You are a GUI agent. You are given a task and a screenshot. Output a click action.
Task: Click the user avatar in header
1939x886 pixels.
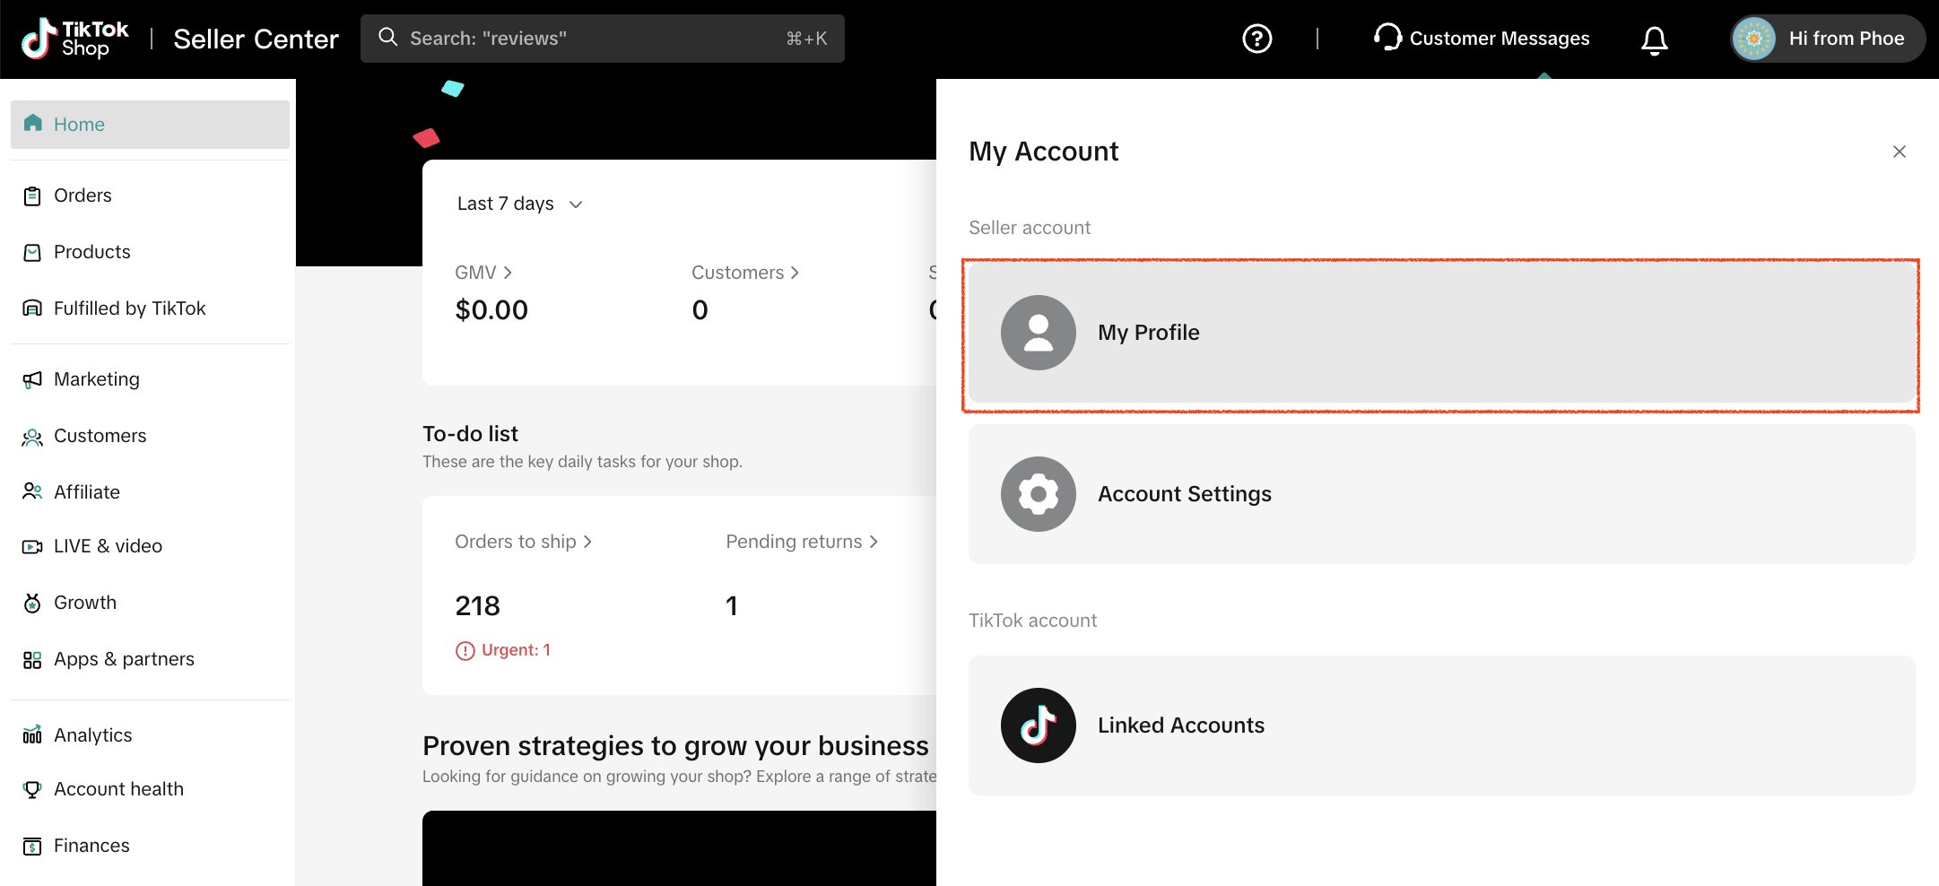click(1754, 39)
